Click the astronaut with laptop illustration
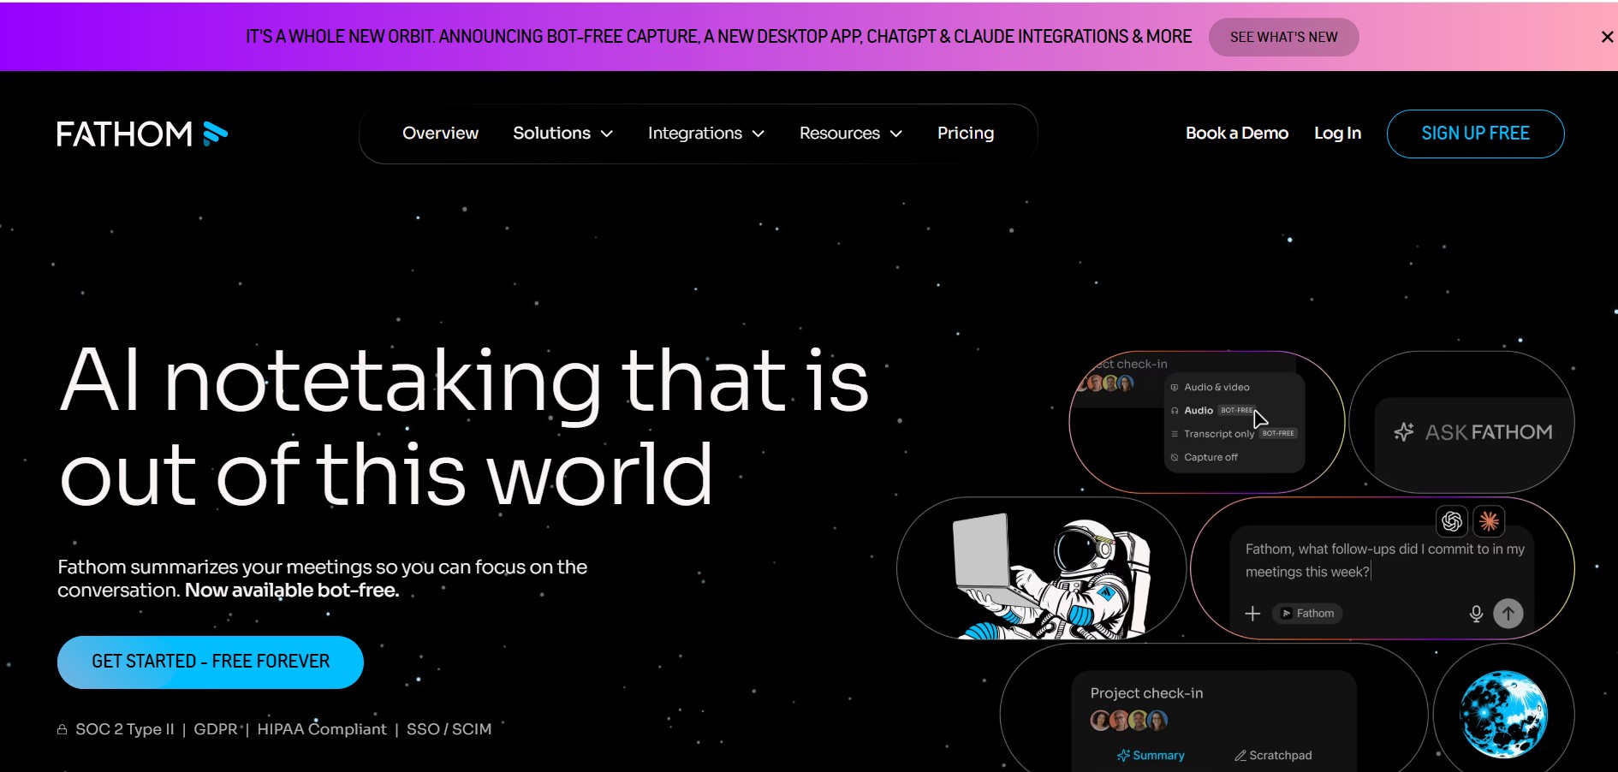Image resolution: width=1618 pixels, height=772 pixels. point(1052,576)
